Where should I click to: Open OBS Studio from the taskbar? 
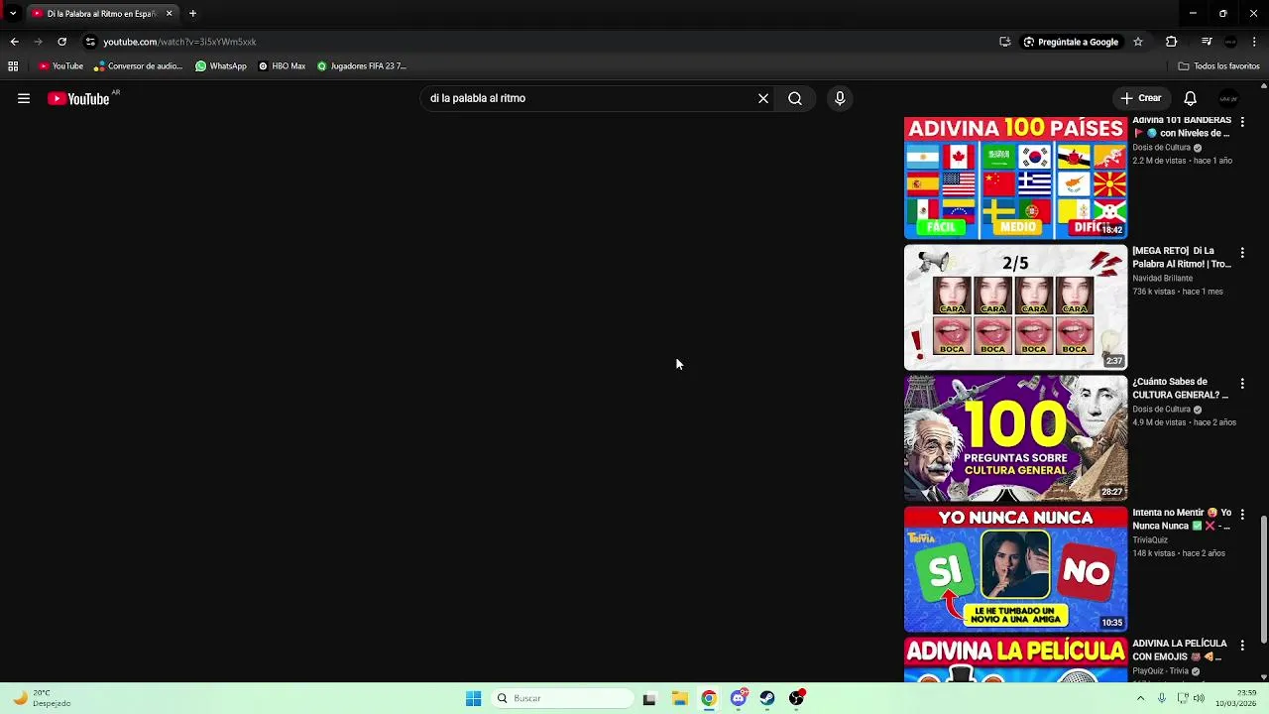coord(796,698)
